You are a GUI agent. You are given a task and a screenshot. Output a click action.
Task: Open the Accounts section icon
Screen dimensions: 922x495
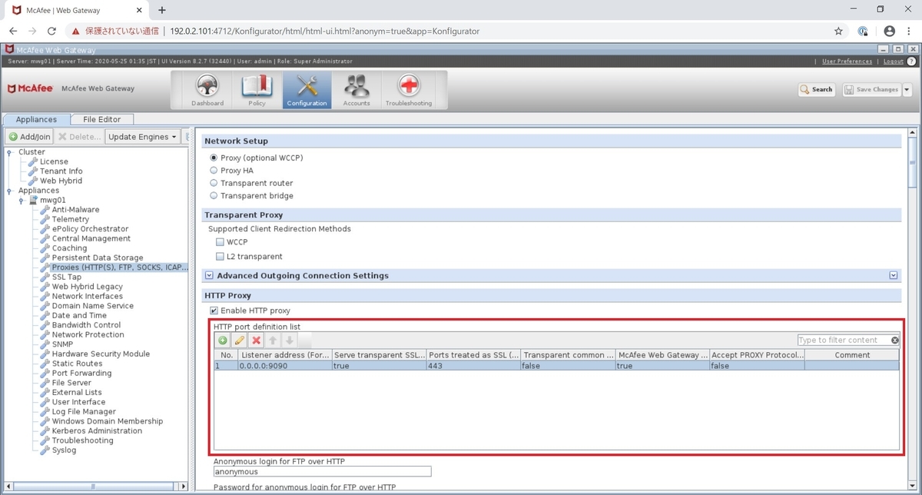click(x=356, y=90)
